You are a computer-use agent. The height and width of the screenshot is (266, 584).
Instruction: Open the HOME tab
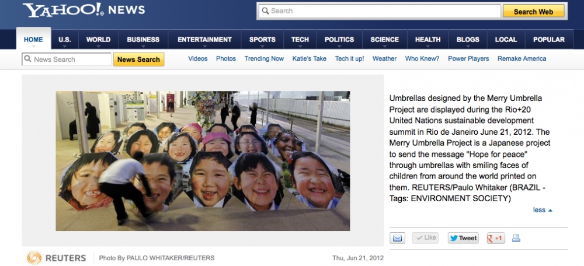[33, 40]
